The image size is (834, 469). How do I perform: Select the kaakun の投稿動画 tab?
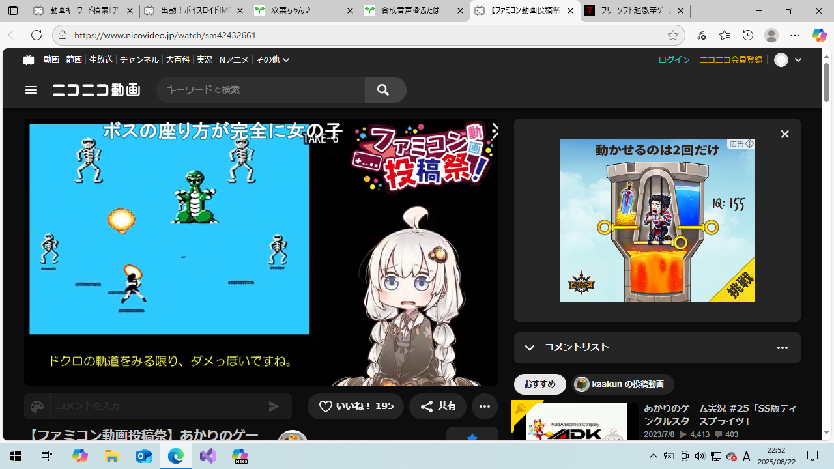click(622, 384)
